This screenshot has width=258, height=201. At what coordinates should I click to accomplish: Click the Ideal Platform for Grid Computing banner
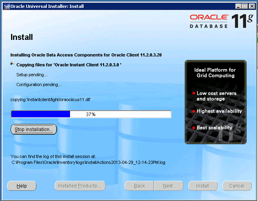[x=216, y=102]
